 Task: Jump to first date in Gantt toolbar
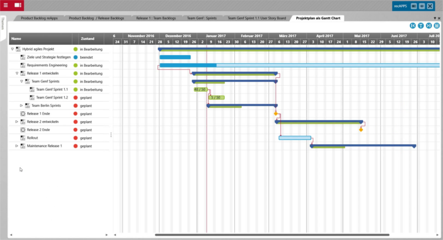[x=413, y=25]
